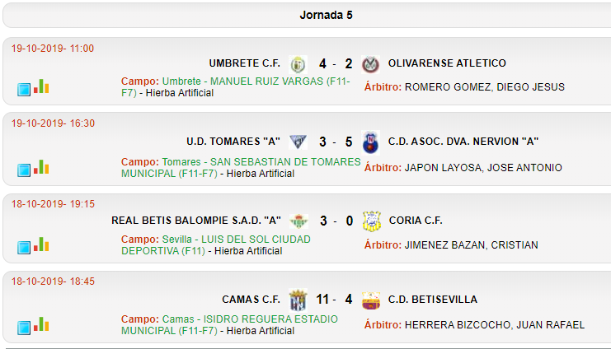Click the C.D. Asoc. Dva. Nervion crest
The width and height of the screenshot is (611, 349).
pyautogui.click(x=370, y=142)
